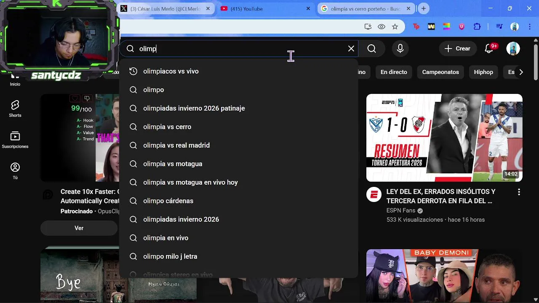Select suggestion "olimpia vs cerro"
539x303 pixels.
pos(238,127)
